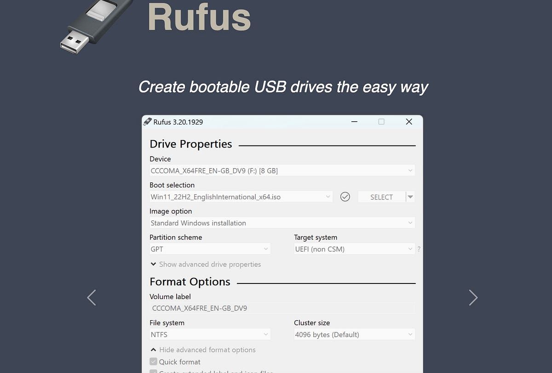
Task: Click the 'Rufus 3.20.1929' window title
Action: (178, 122)
